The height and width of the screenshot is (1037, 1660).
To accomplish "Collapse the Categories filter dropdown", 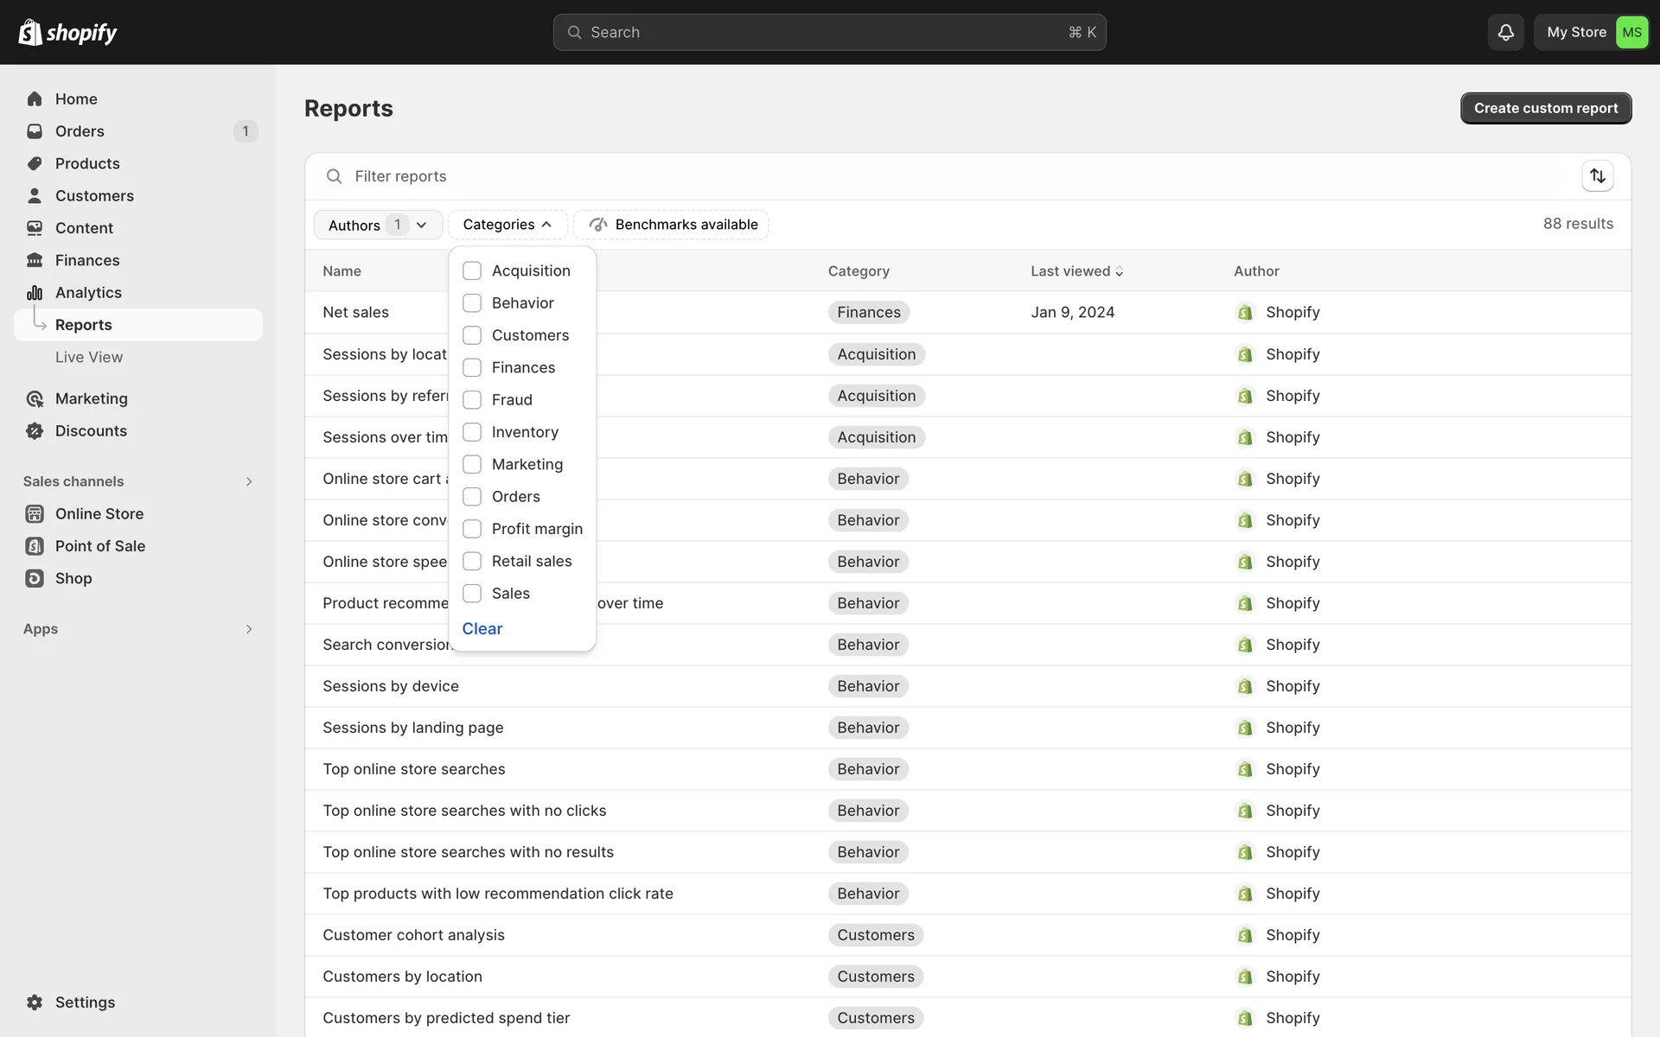I will 508,225.
